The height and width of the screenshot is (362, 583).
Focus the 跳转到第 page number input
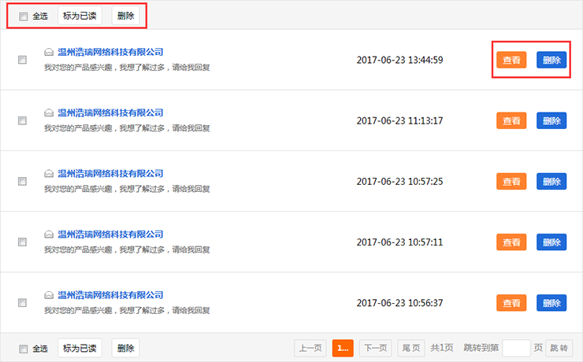coord(516,349)
